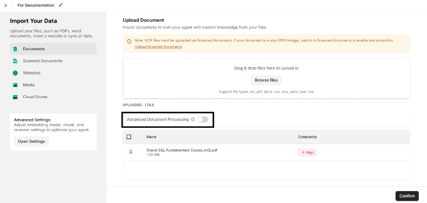Select the Oracle SQL Fundamentals Course_vol2.pdf file name
The width and height of the screenshot is (427, 203).
182,150
